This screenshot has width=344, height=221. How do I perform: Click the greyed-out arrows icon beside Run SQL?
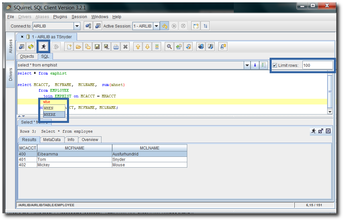[x=56, y=47]
